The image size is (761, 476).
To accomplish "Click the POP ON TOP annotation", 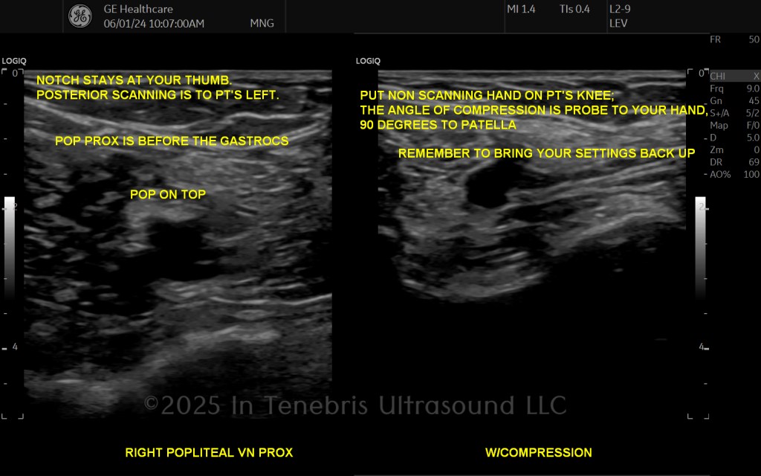I will 168,194.
